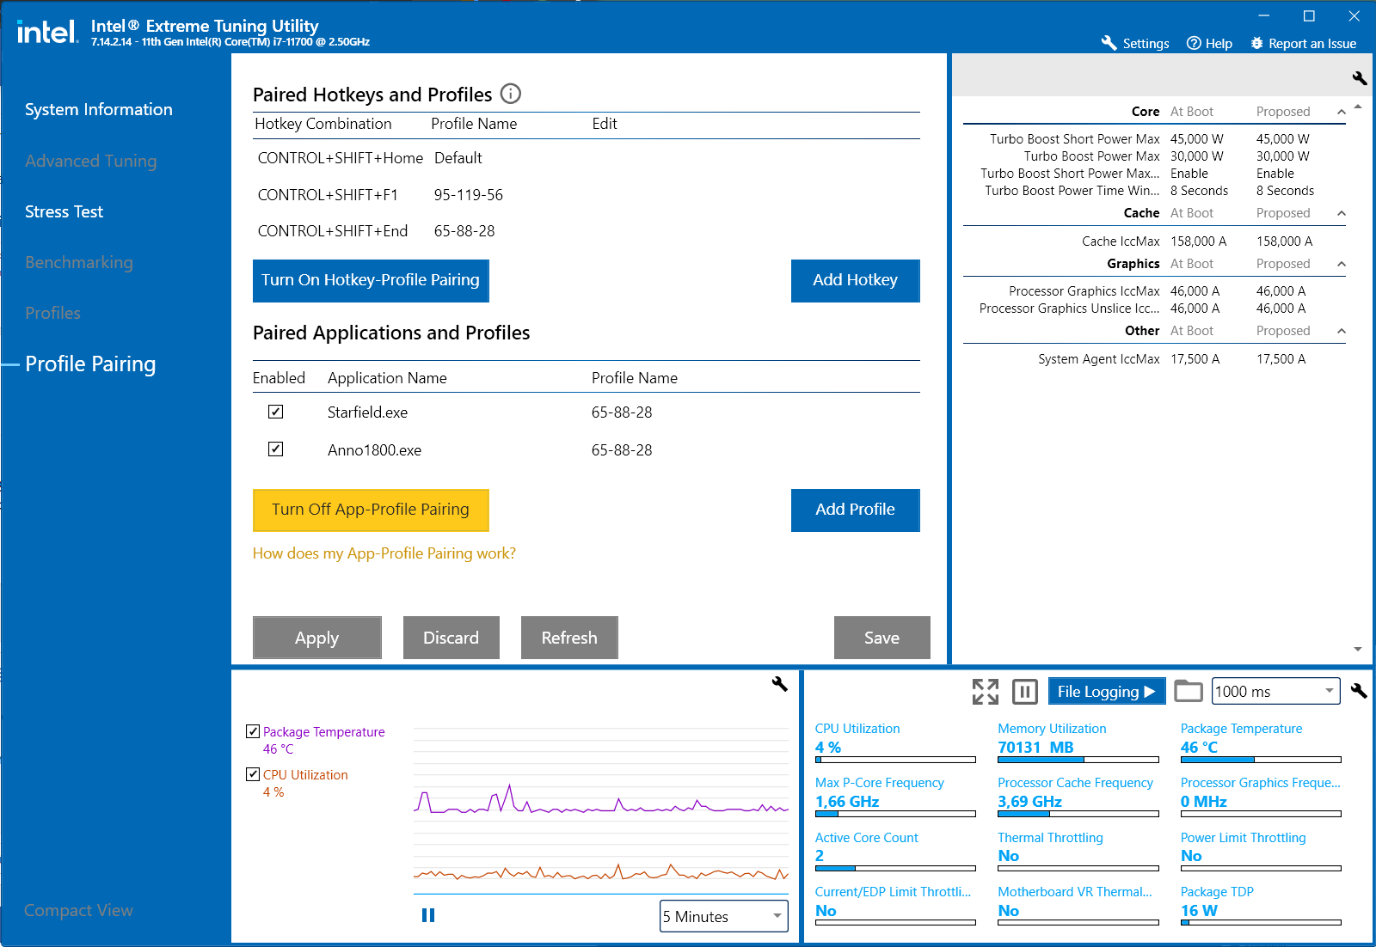Click Starfield.exe application name
The width and height of the screenshot is (1376, 947).
point(367,412)
